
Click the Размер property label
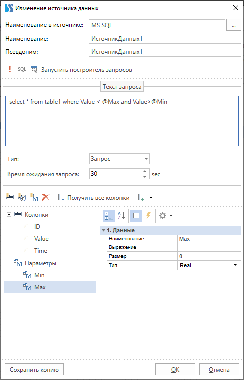pos(117,256)
